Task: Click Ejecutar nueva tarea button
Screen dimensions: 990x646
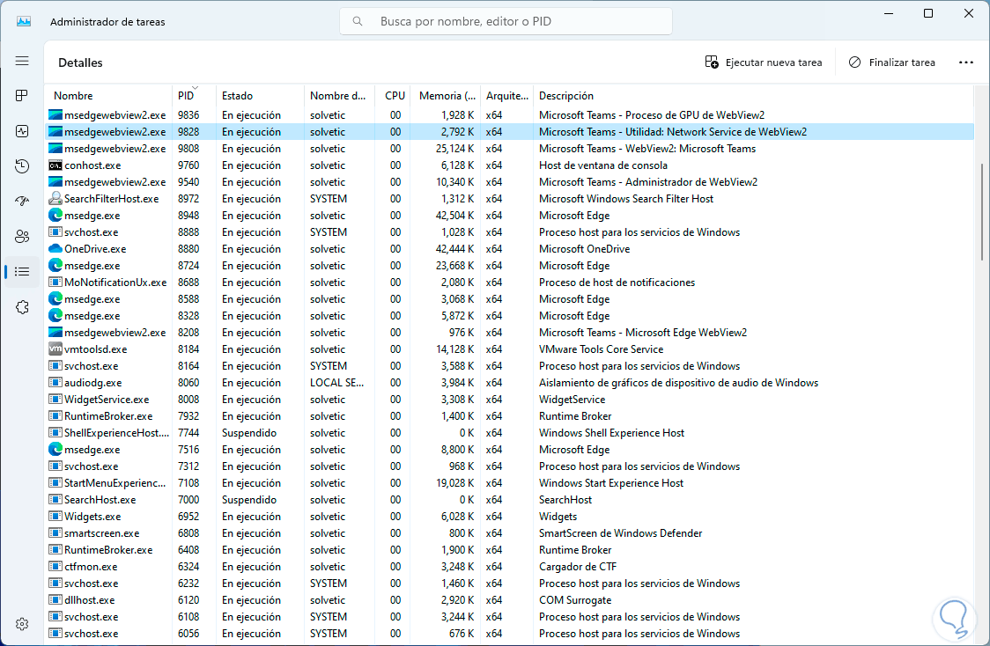Action: (764, 62)
